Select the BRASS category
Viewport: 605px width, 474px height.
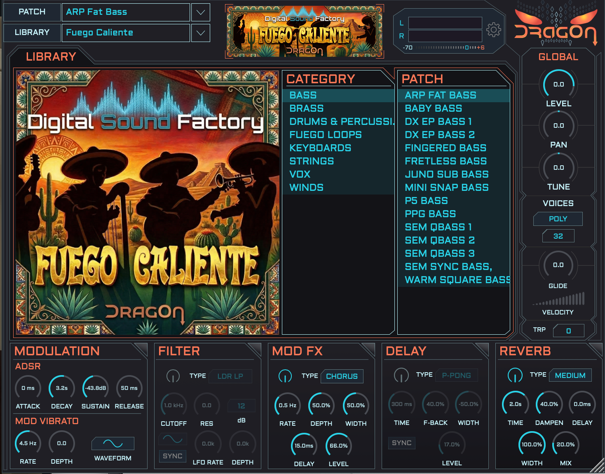point(338,108)
